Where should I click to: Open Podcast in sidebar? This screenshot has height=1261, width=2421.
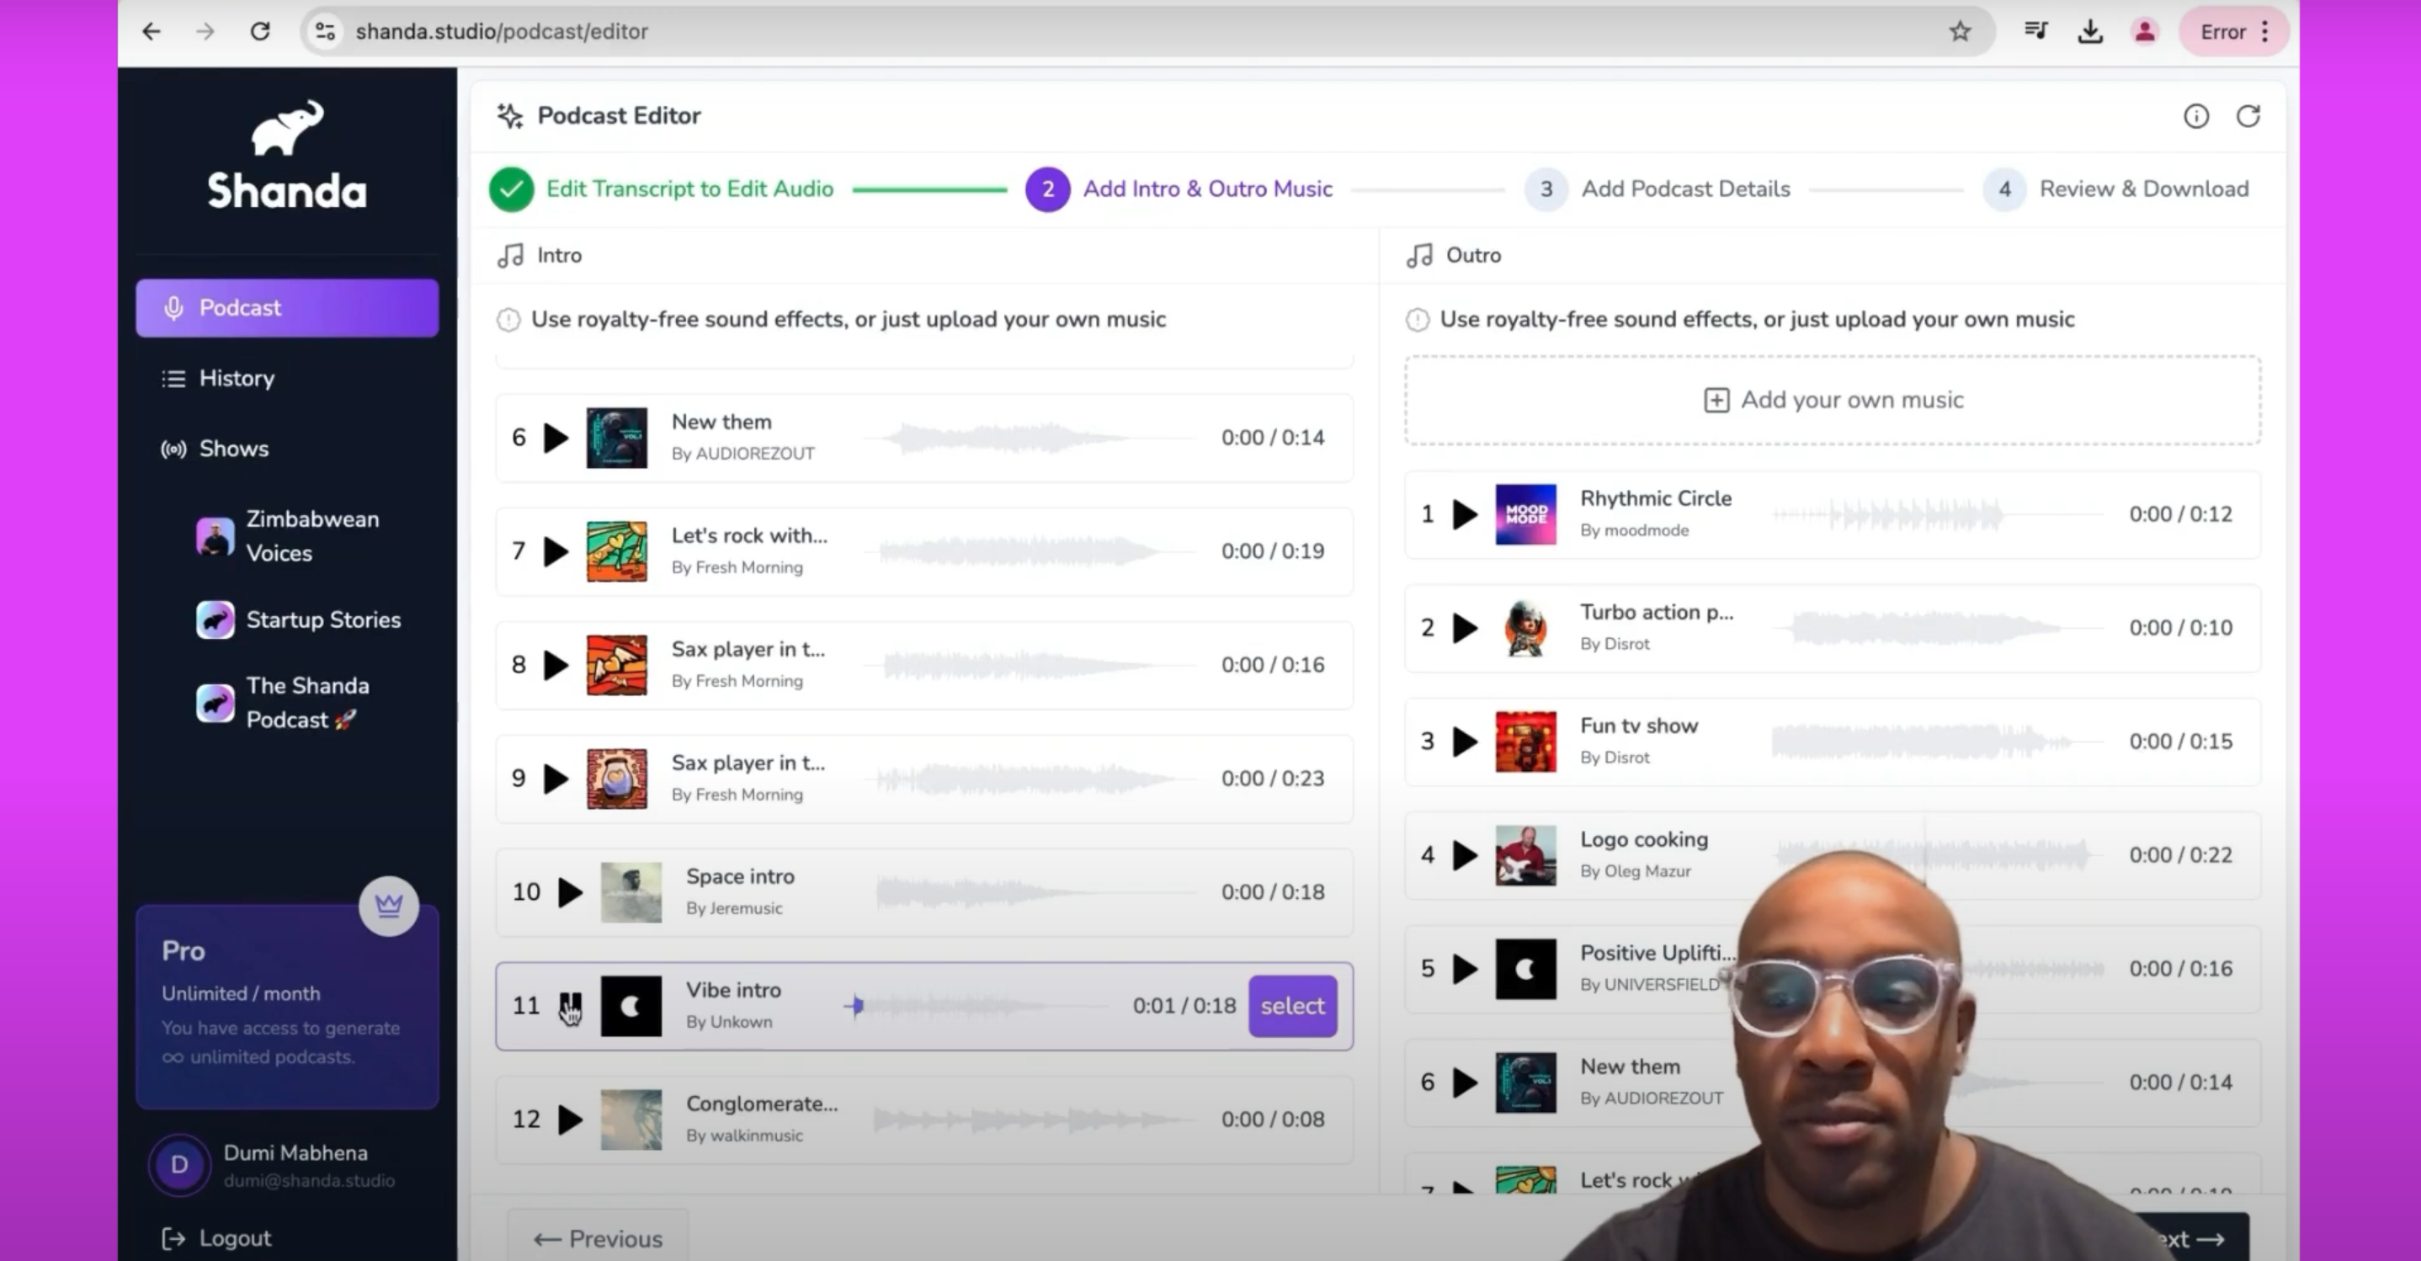287,308
